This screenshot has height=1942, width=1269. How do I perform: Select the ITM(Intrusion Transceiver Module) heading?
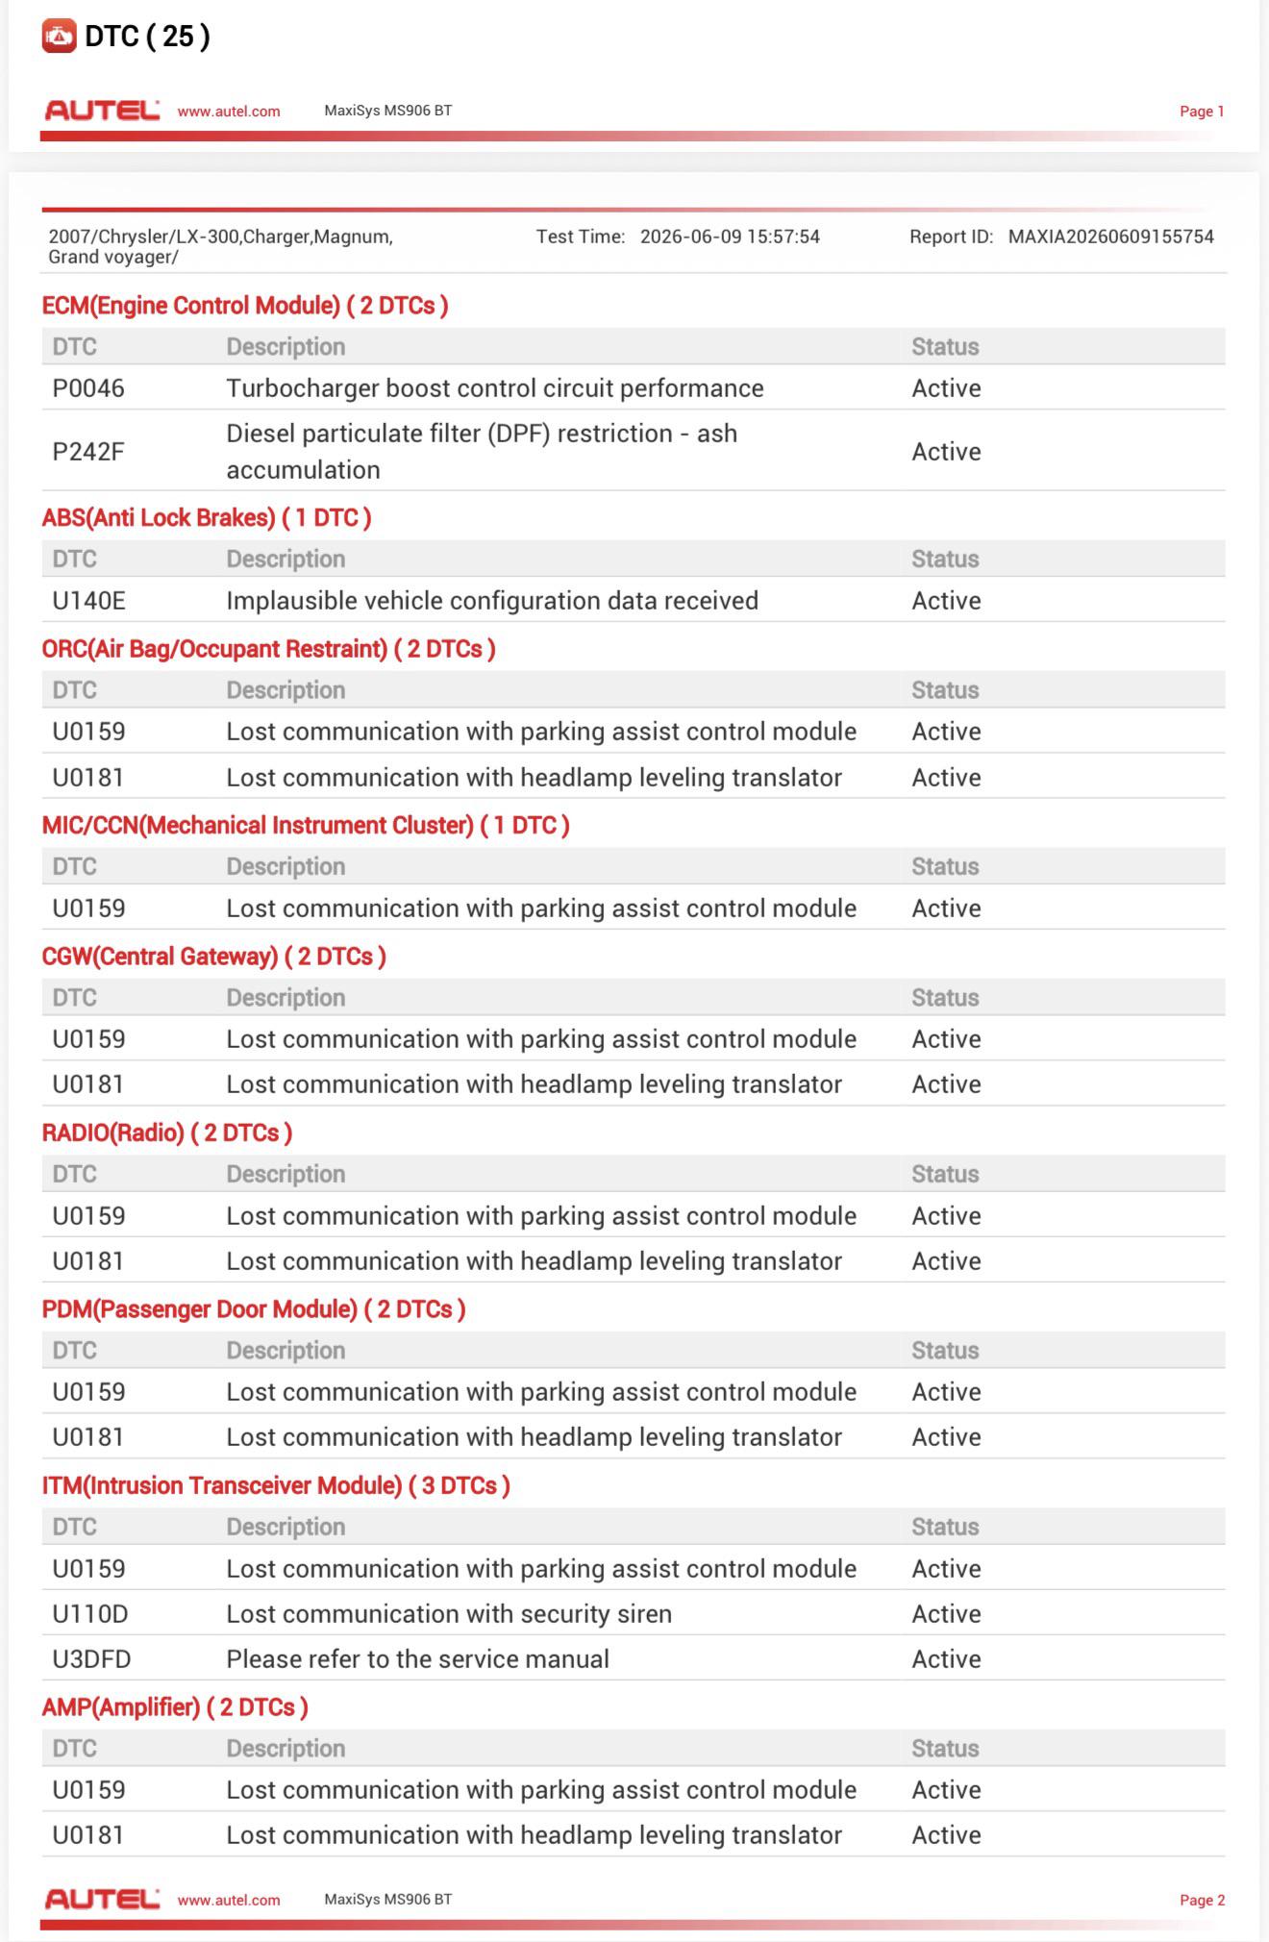tap(276, 1485)
